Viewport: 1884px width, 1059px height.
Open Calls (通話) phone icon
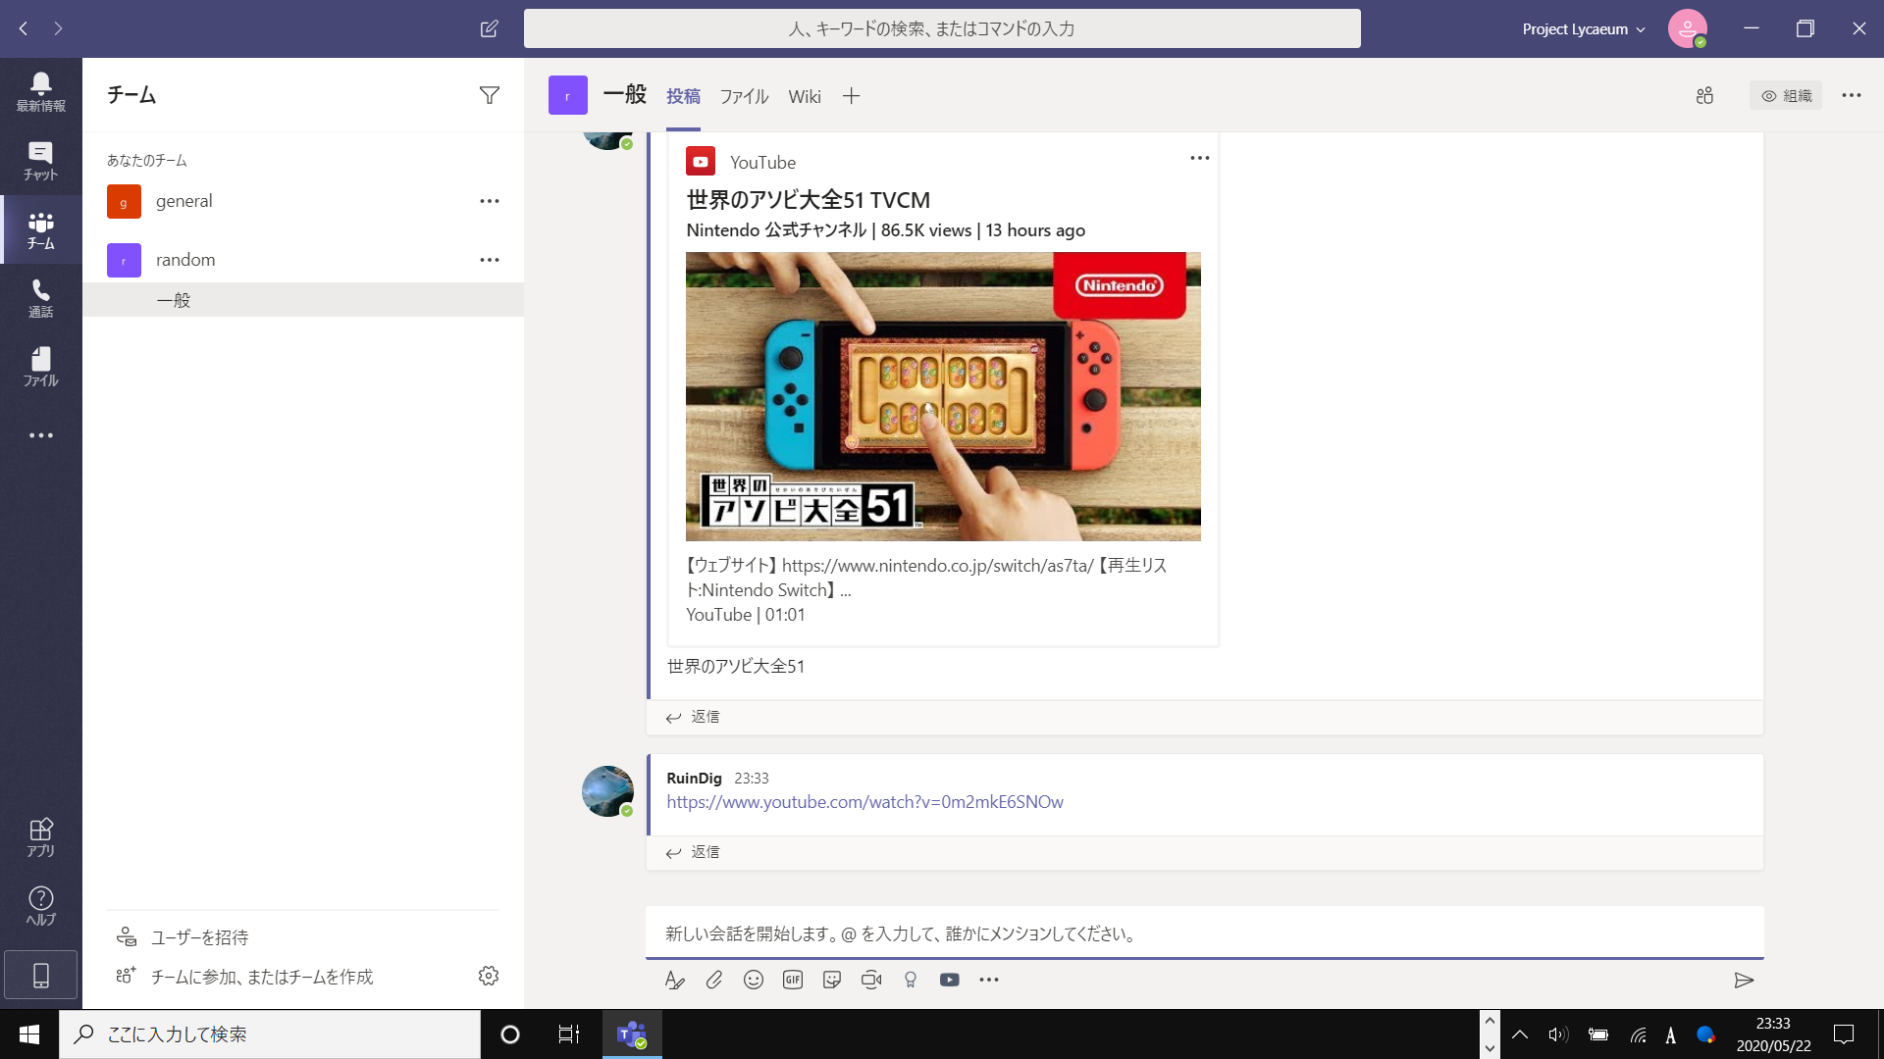40,297
